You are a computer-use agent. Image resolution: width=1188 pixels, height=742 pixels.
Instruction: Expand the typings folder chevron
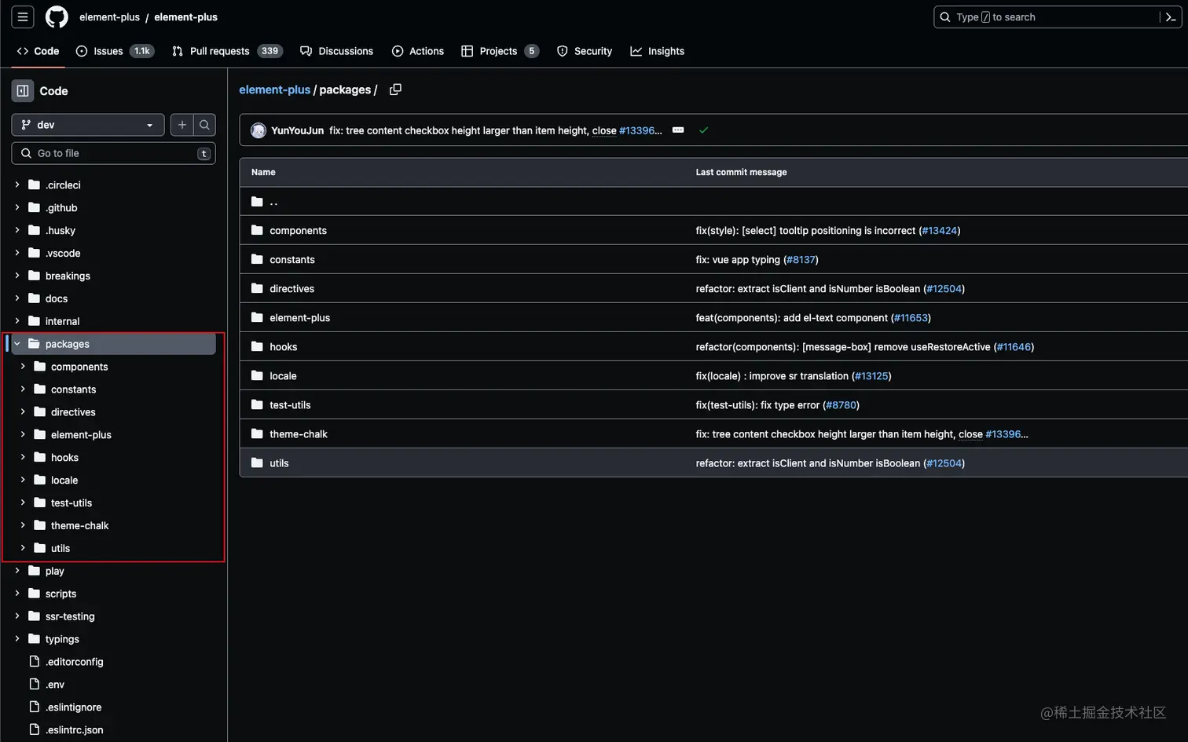(17, 639)
